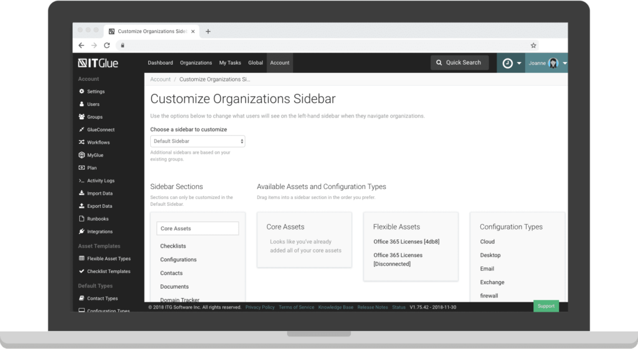
Task: Click the clock history icon
Action: 507,63
